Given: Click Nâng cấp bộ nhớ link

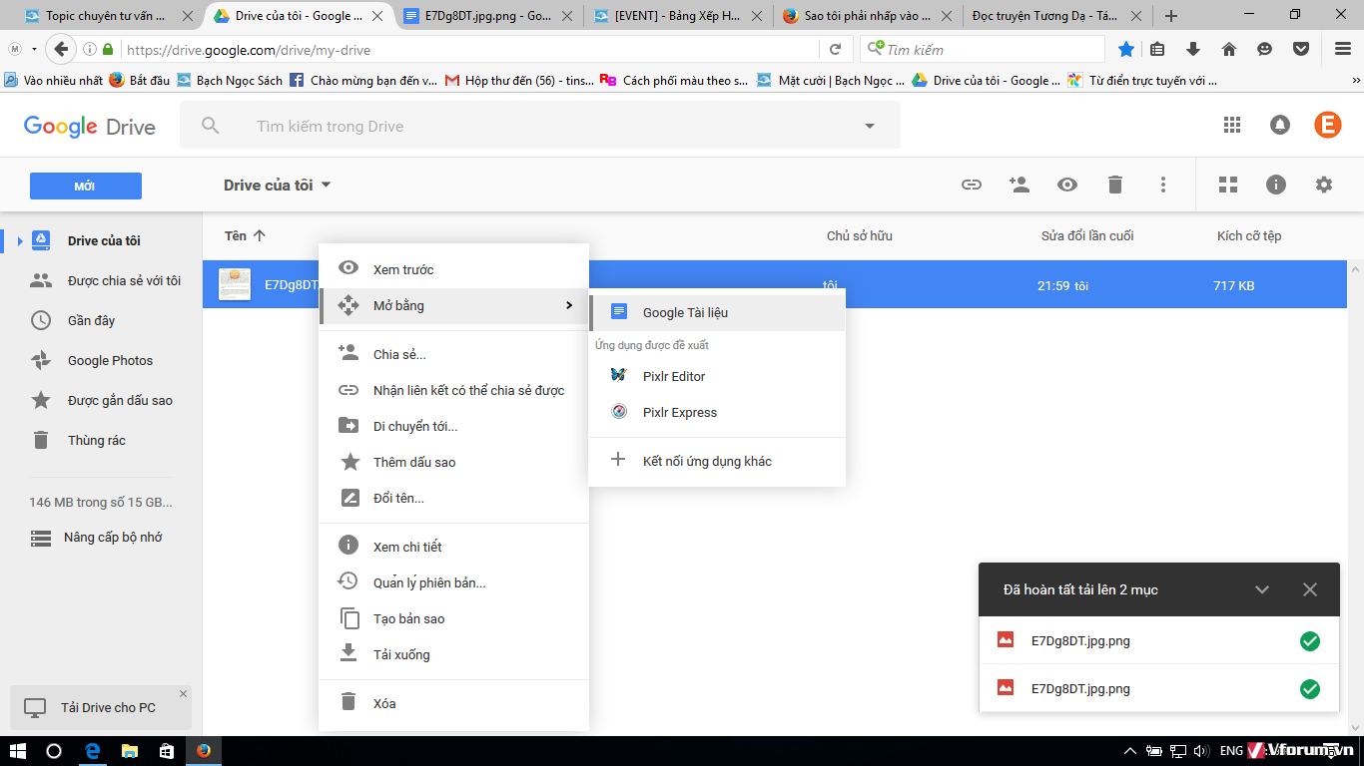Looking at the screenshot, I should tap(113, 538).
